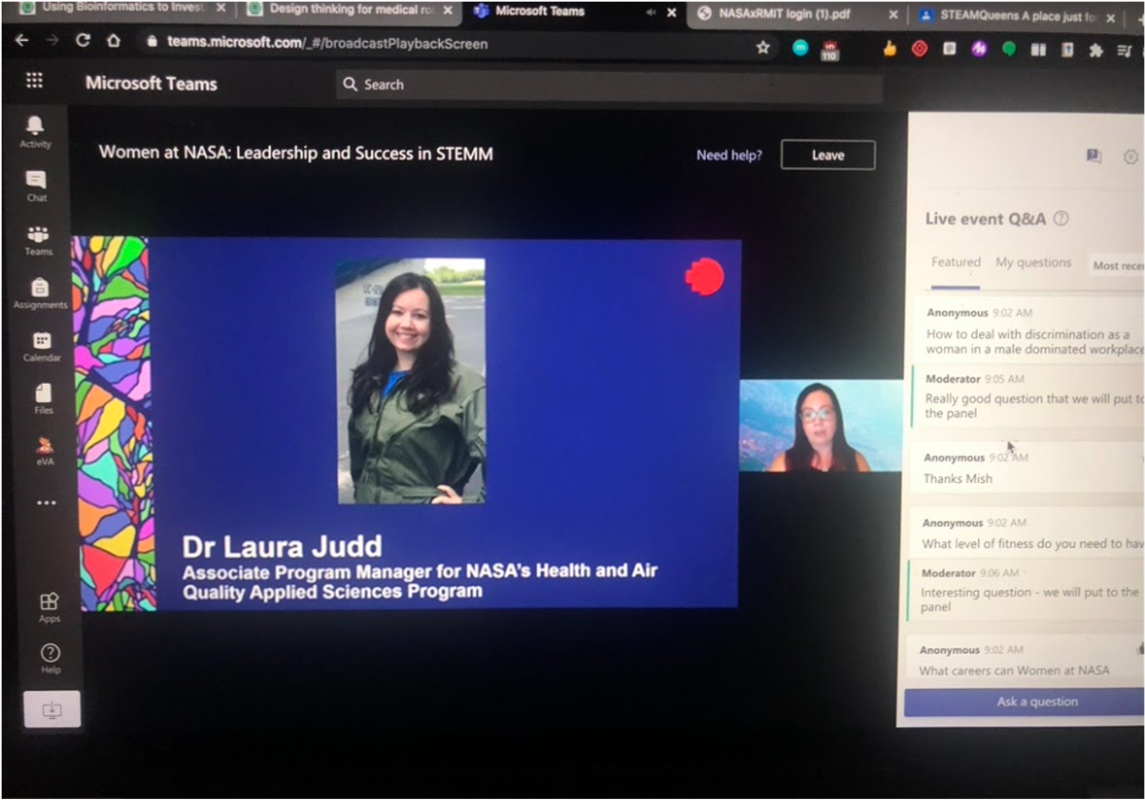Select moderator reply 'Really good question'
1145x800 pixels.
(1029, 395)
